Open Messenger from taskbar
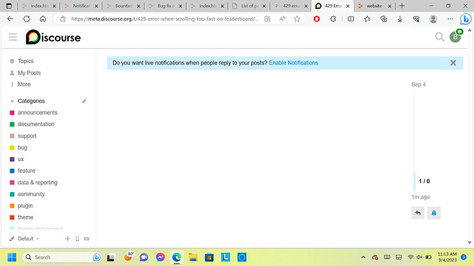 tap(160, 257)
